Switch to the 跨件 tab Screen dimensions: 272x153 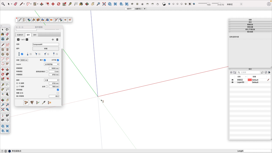[x=35, y=35]
